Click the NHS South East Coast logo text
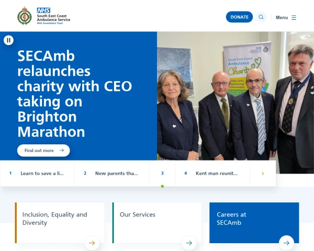This screenshot has height=251, width=314. pyautogui.click(x=53, y=16)
